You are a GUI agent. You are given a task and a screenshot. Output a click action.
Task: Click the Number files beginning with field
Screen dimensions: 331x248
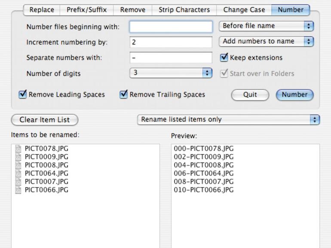(x=171, y=27)
